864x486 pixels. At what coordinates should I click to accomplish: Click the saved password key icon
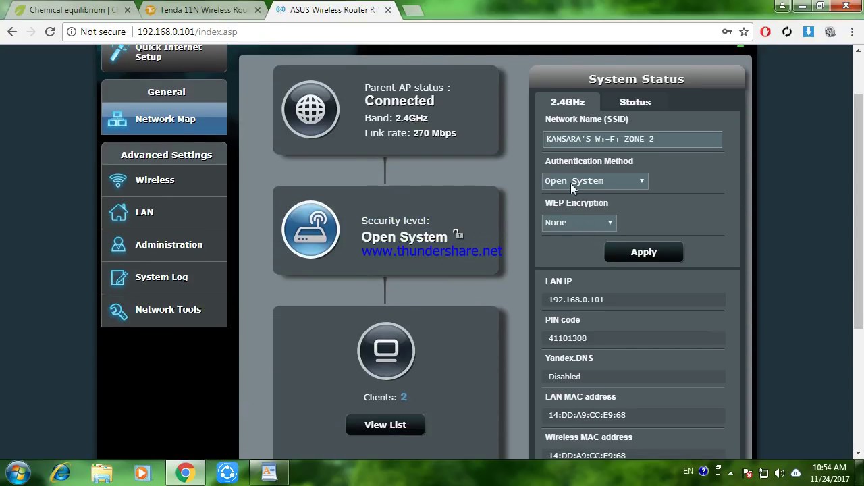(726, 32)
